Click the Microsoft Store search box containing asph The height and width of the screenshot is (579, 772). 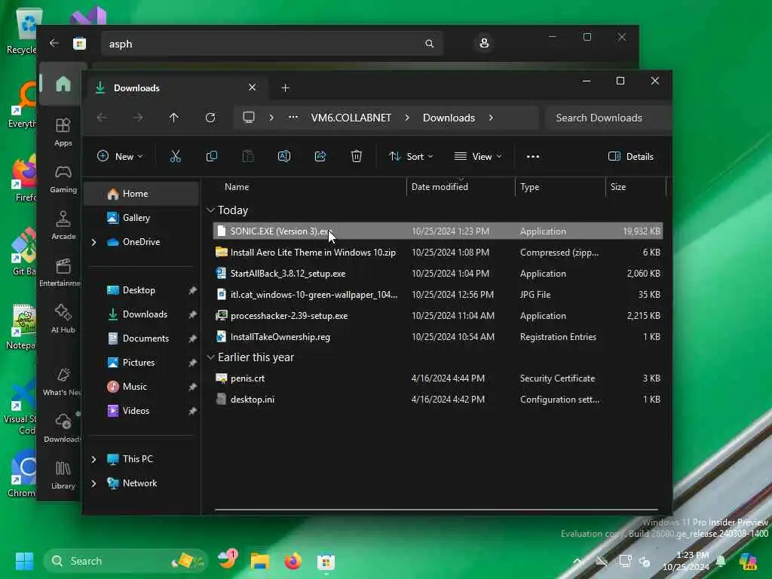coord(271,44)
